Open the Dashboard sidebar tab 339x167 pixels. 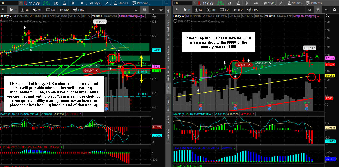pyautogui.click(x=168, y=104)
